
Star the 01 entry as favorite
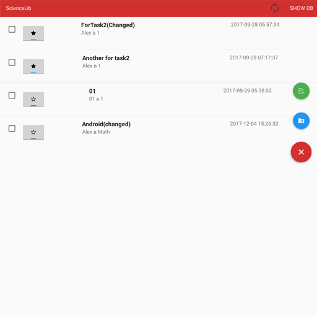click(x=33, y=99)
